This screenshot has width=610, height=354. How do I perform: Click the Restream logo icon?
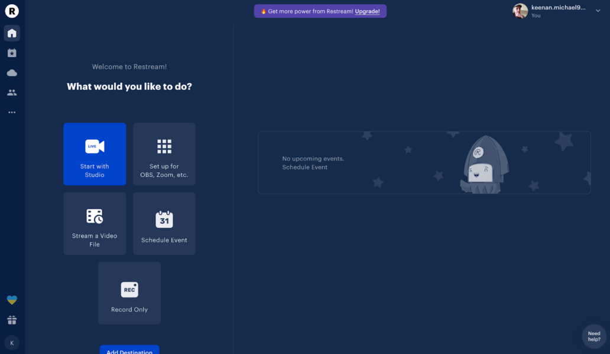click(x=12, y=11)
